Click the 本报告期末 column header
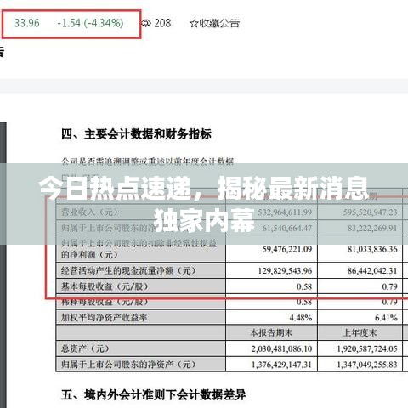Screen dimensions: 408x408 [x=271, y=332]
